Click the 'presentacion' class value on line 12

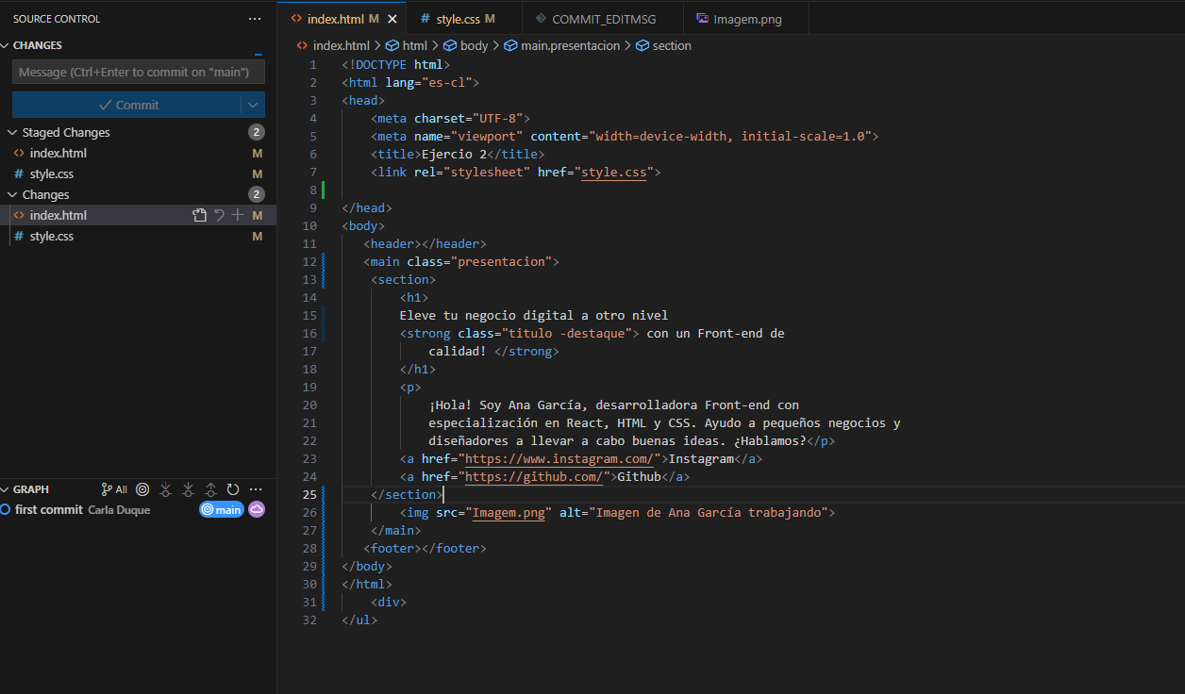point(501,262)
